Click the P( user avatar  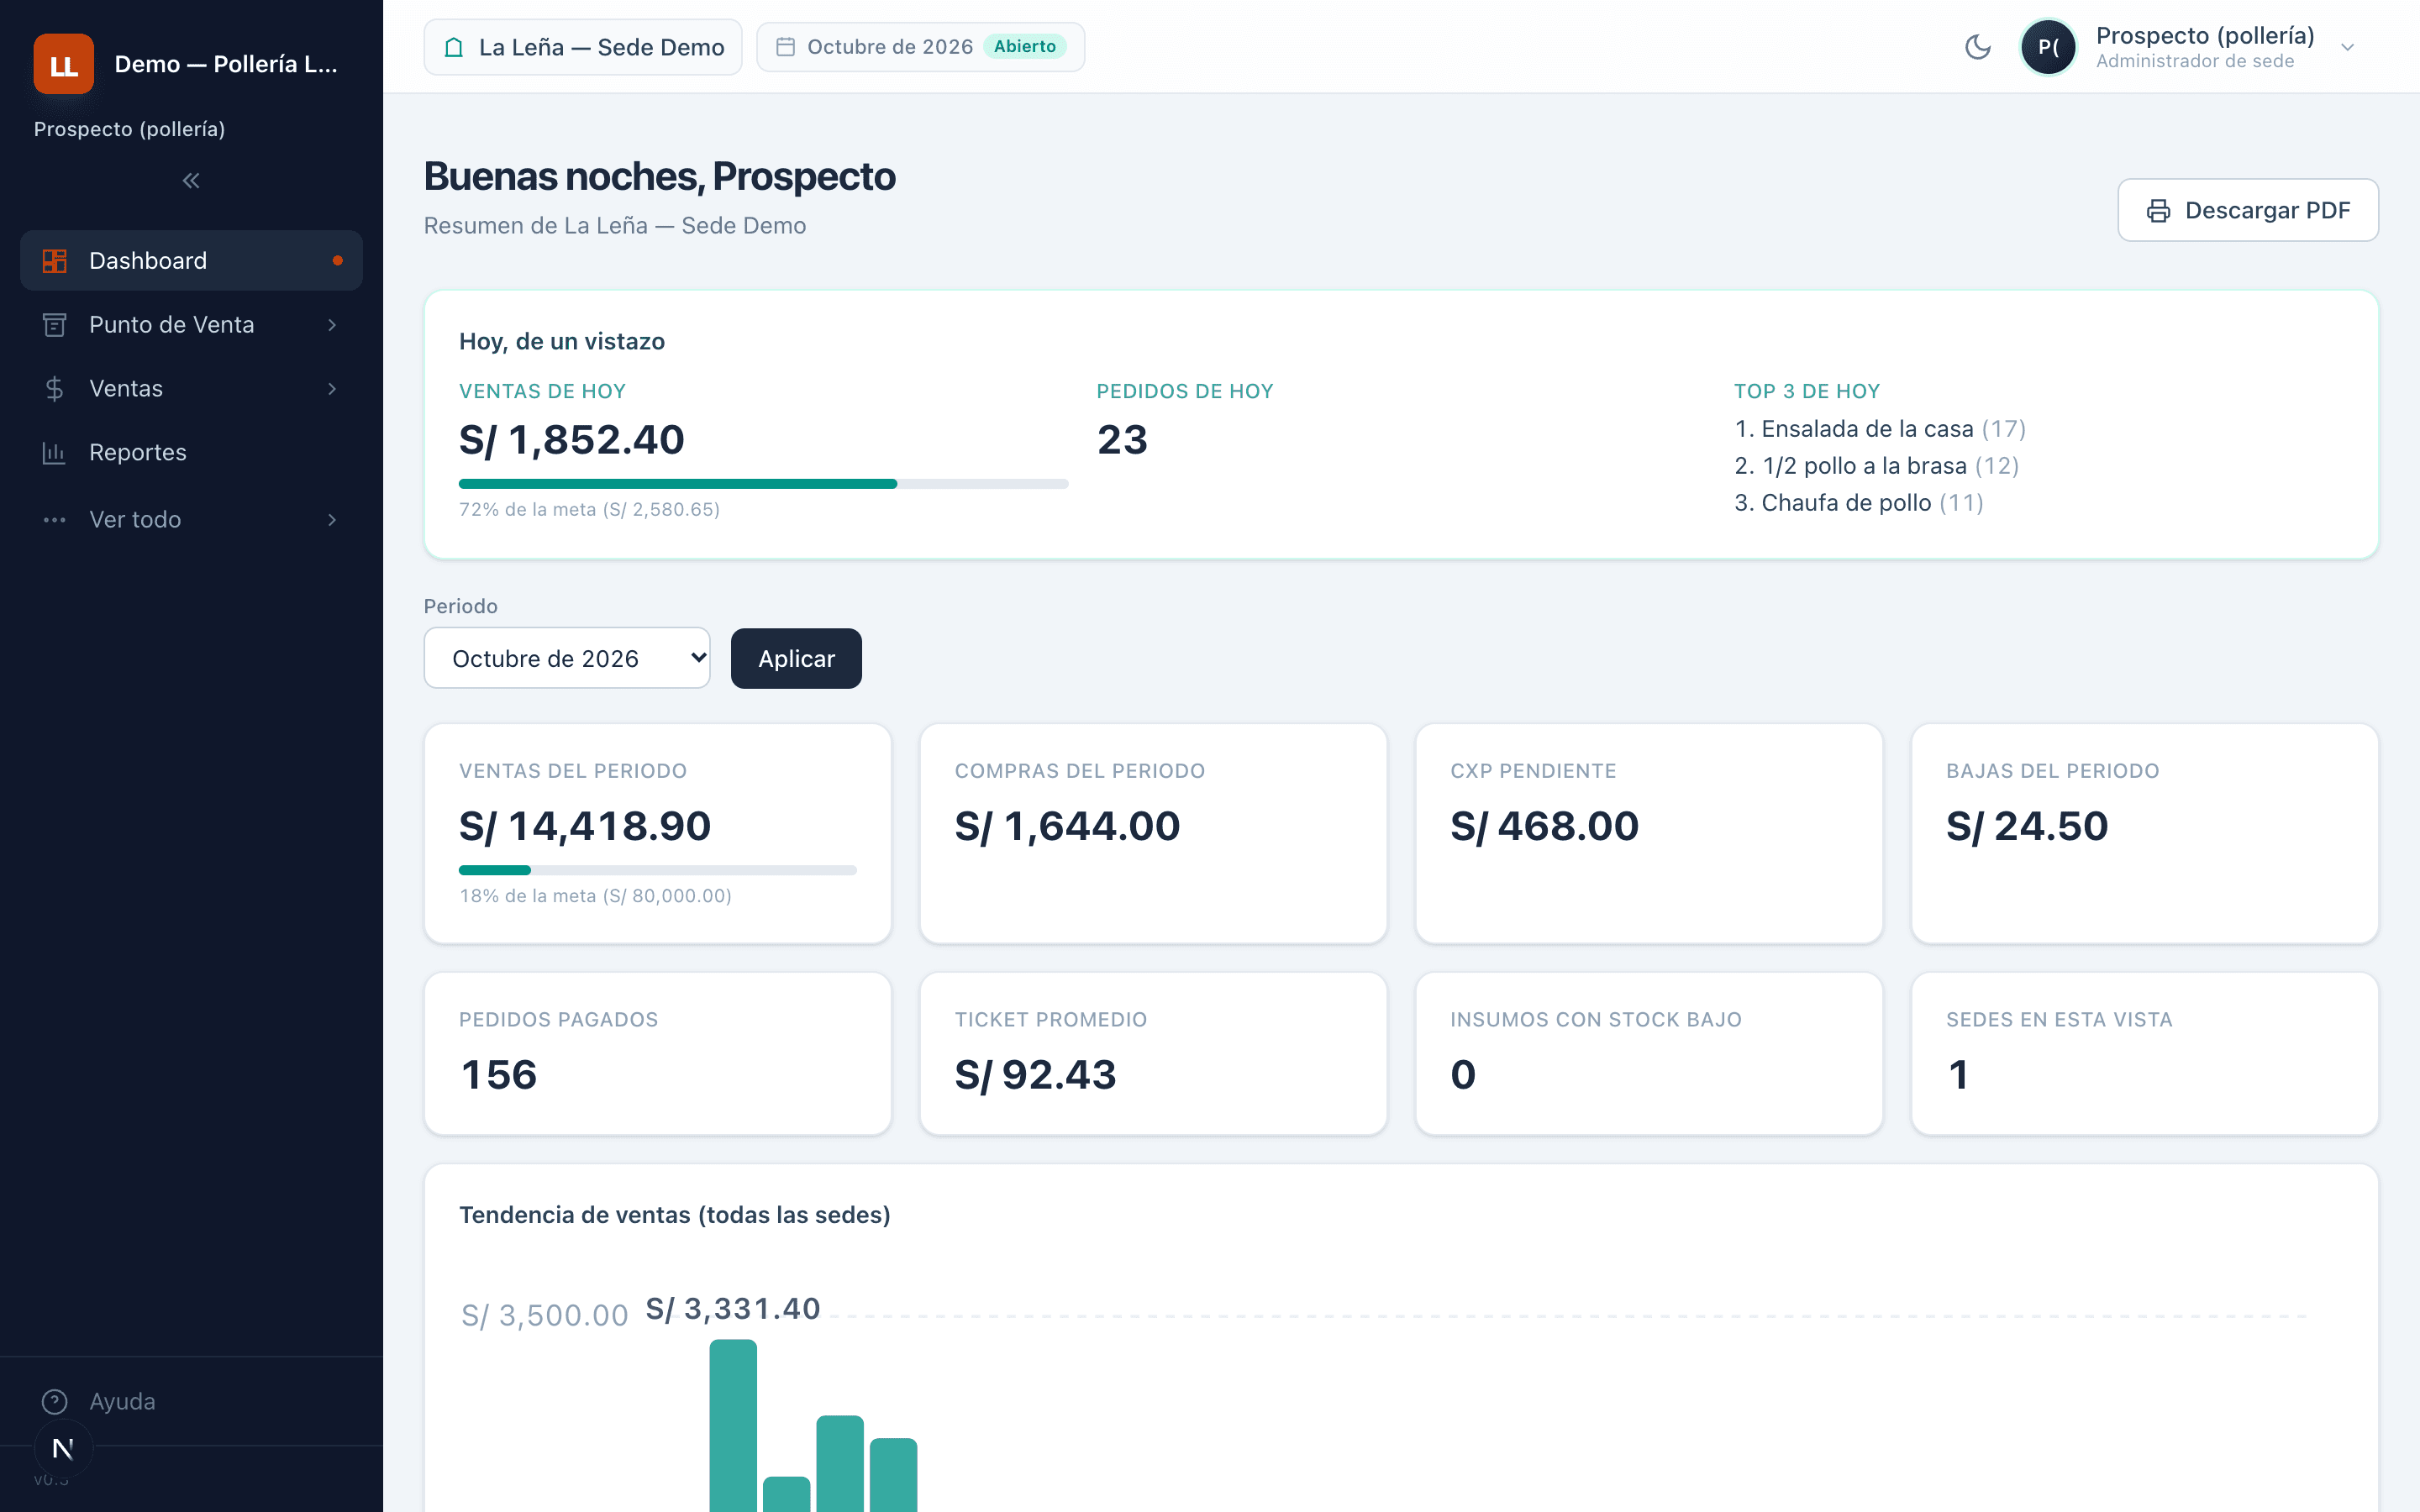click(2048, 47)
